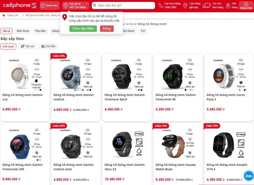
Task: Click the 10.490.000 đ price on Venu 2S
Action: [114, 179]
